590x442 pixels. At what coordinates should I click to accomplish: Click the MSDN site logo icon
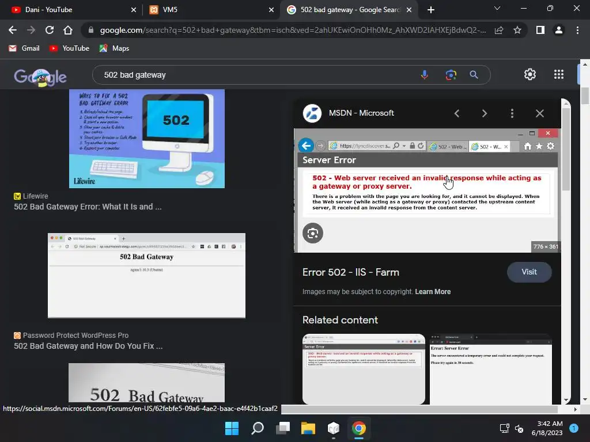312,113
